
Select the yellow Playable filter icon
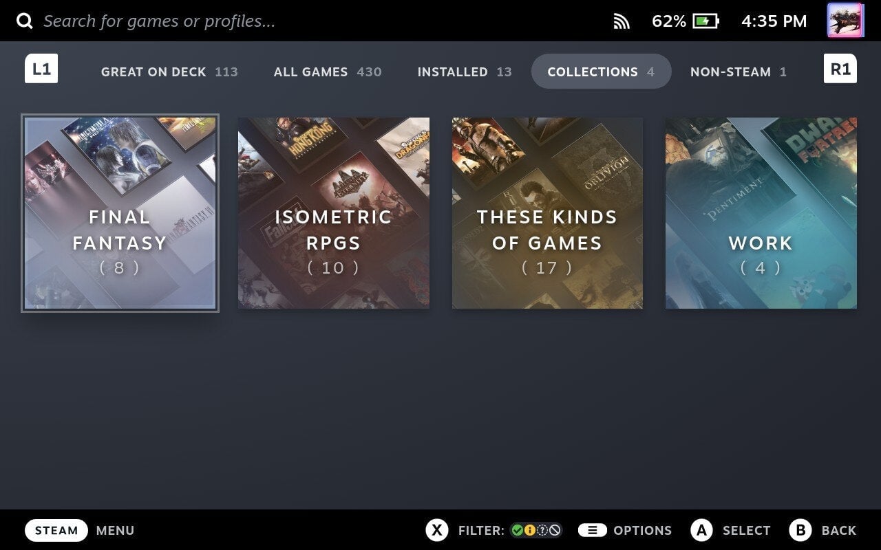[530, 530]
